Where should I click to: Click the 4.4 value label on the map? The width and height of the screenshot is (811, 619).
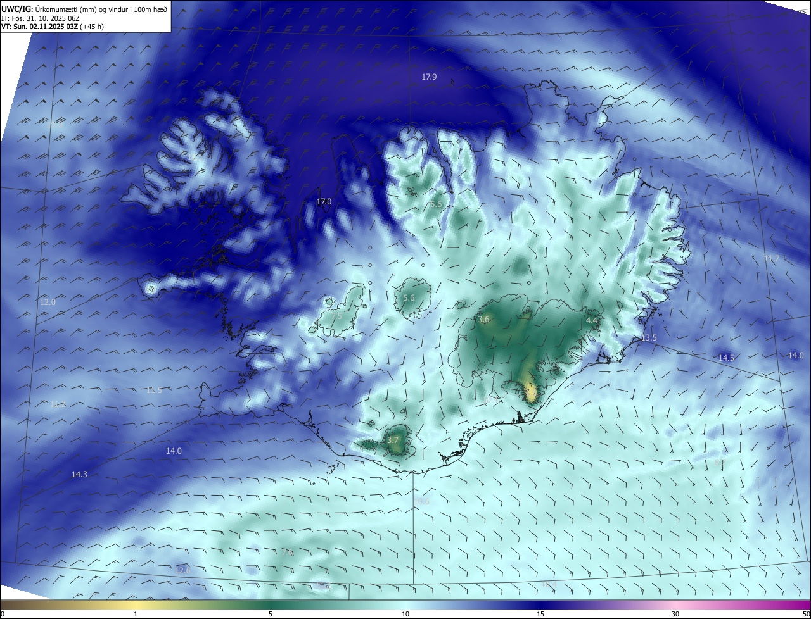coord(592,321)
